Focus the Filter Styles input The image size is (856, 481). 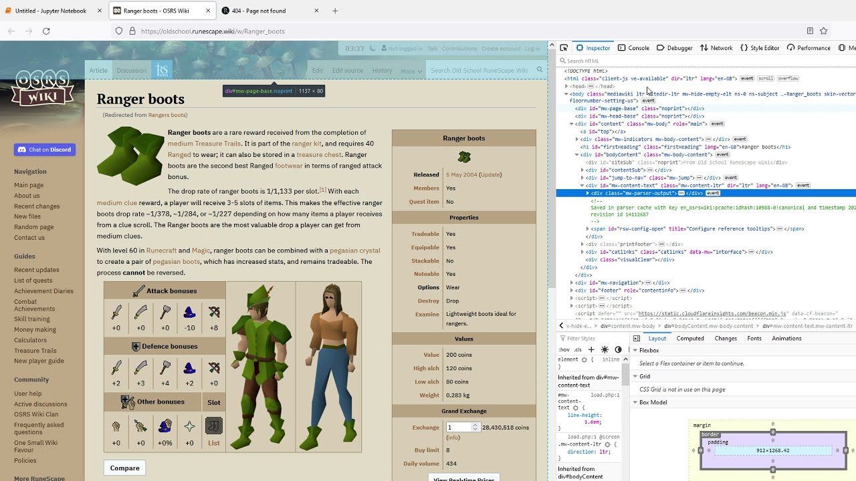tap(592, 339)
